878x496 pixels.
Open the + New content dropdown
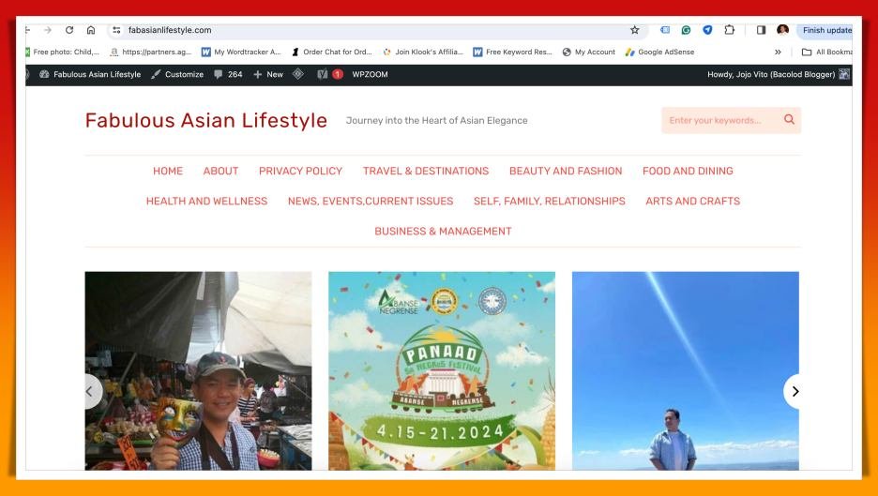[x=268, y=75]
